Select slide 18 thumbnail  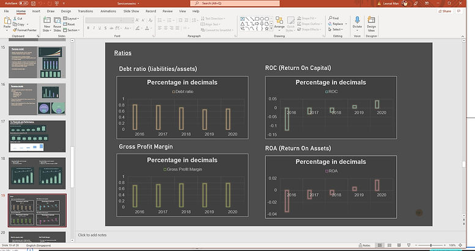point(37,174)
